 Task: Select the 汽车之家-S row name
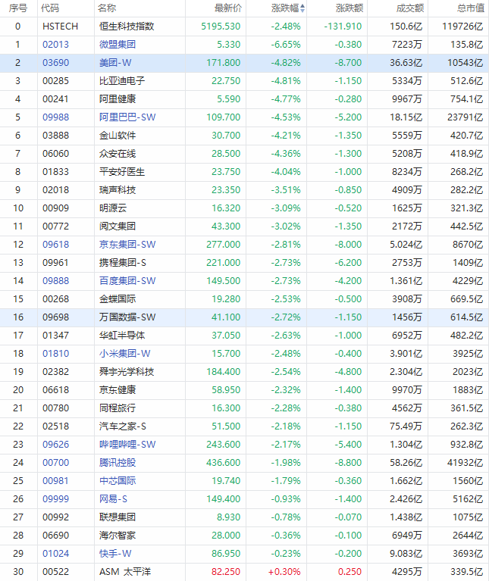(123, 426)
